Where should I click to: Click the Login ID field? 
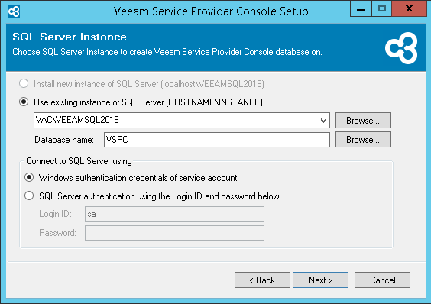click(x=174, y=214)
